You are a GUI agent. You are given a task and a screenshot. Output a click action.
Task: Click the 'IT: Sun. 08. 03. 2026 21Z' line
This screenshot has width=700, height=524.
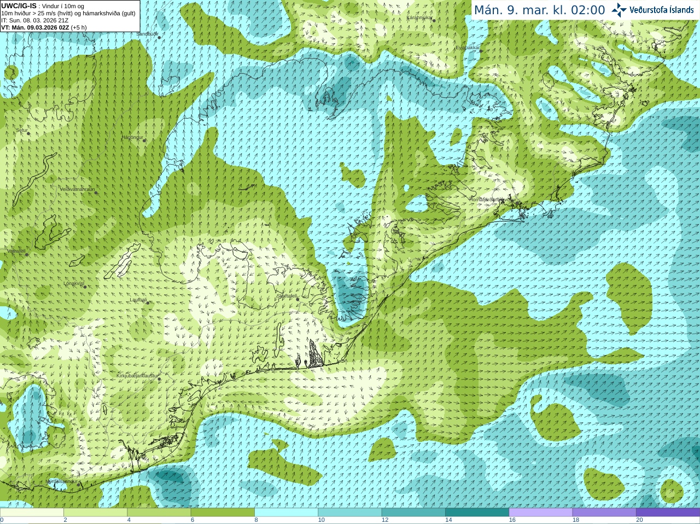34,20
